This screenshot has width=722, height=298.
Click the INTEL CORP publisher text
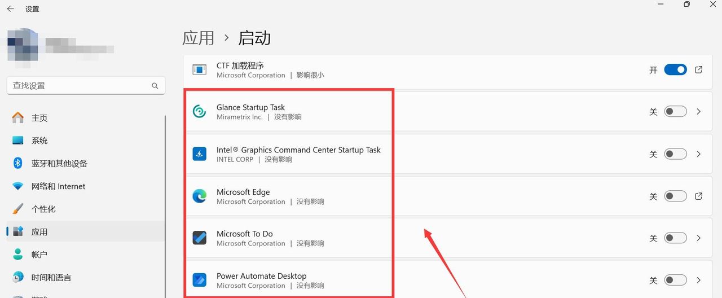pos(235,159)
